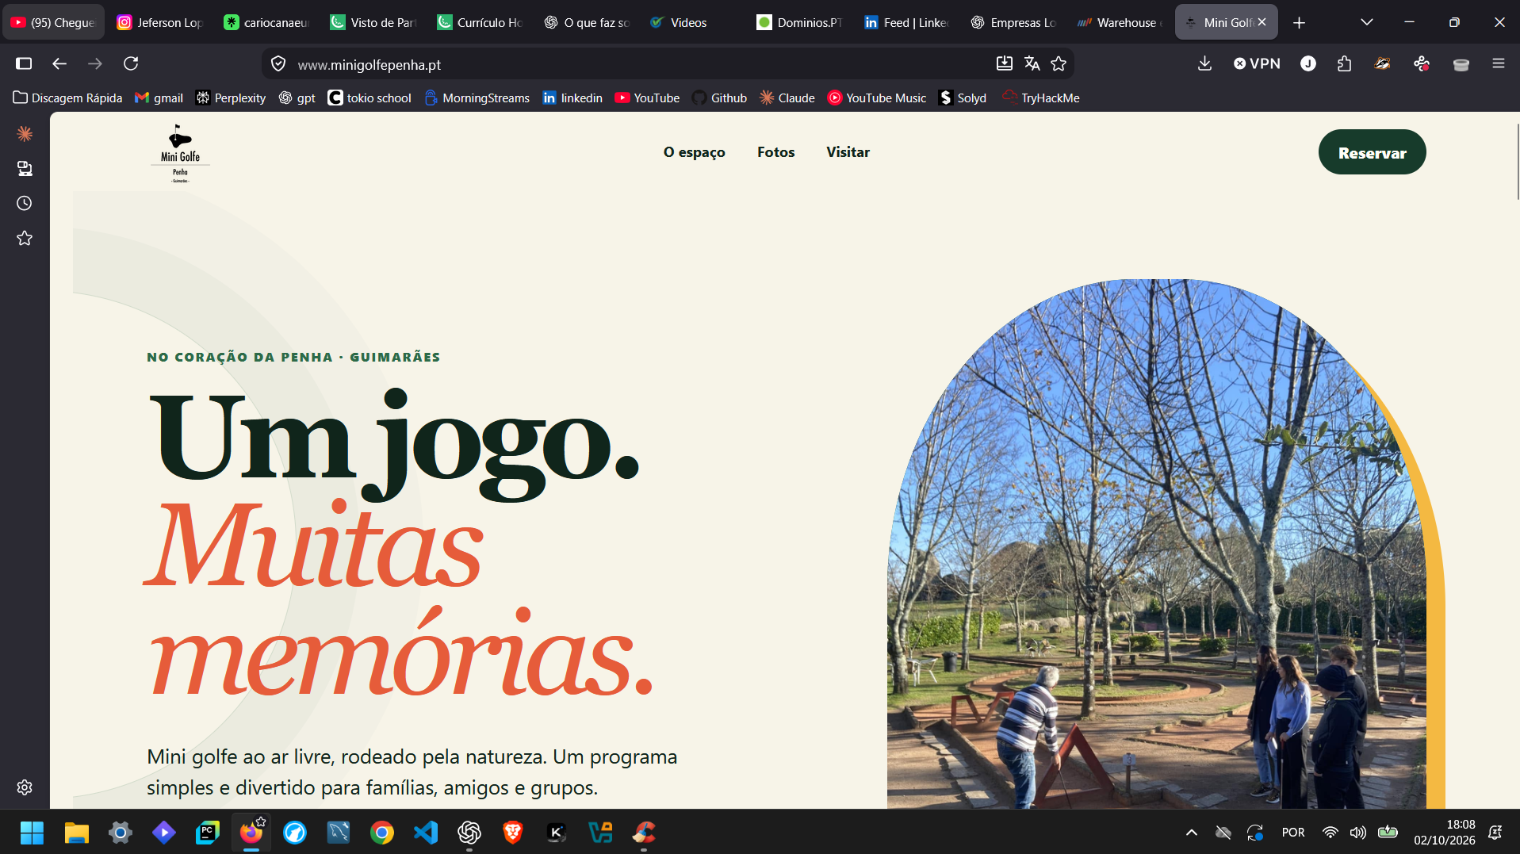Reload the page with the refresh icon

[131, 63]
